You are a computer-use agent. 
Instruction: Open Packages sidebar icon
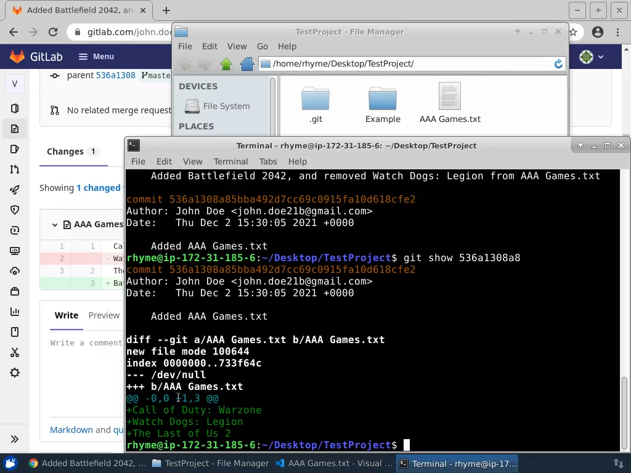[x=15, y=291]
